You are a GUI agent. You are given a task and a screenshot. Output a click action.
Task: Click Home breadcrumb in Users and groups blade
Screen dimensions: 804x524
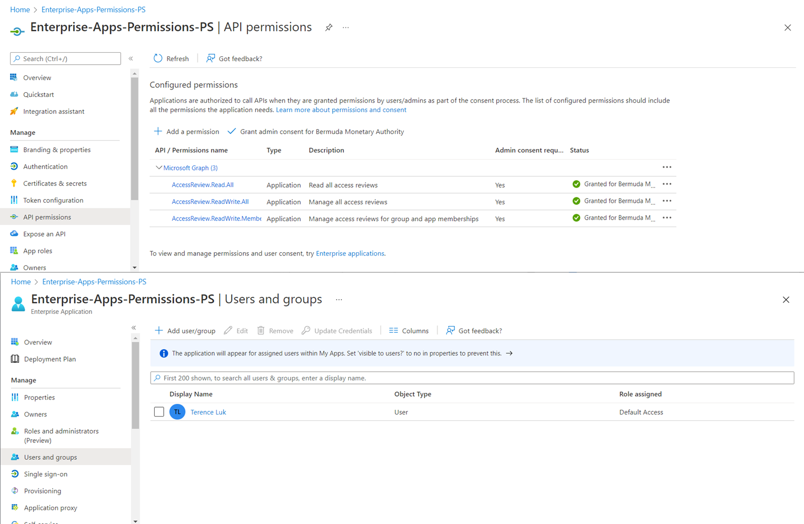point(21,282)
